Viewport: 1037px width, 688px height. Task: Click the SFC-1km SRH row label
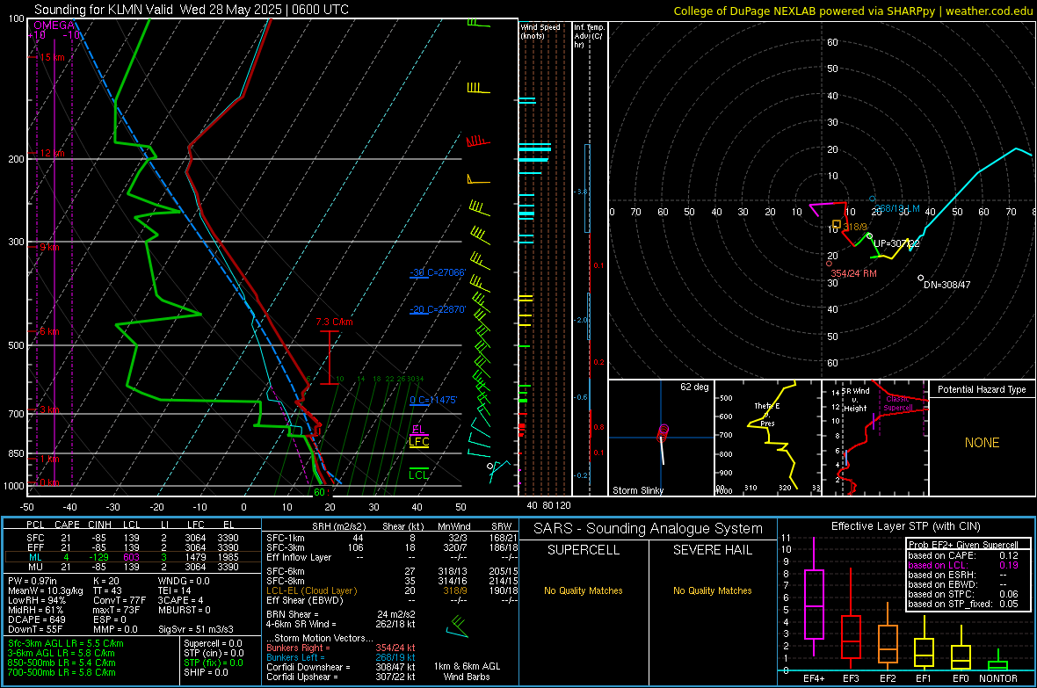click(286, 538)
